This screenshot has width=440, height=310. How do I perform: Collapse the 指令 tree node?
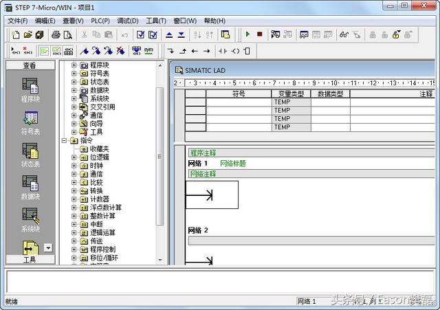(x=64, y=140)
